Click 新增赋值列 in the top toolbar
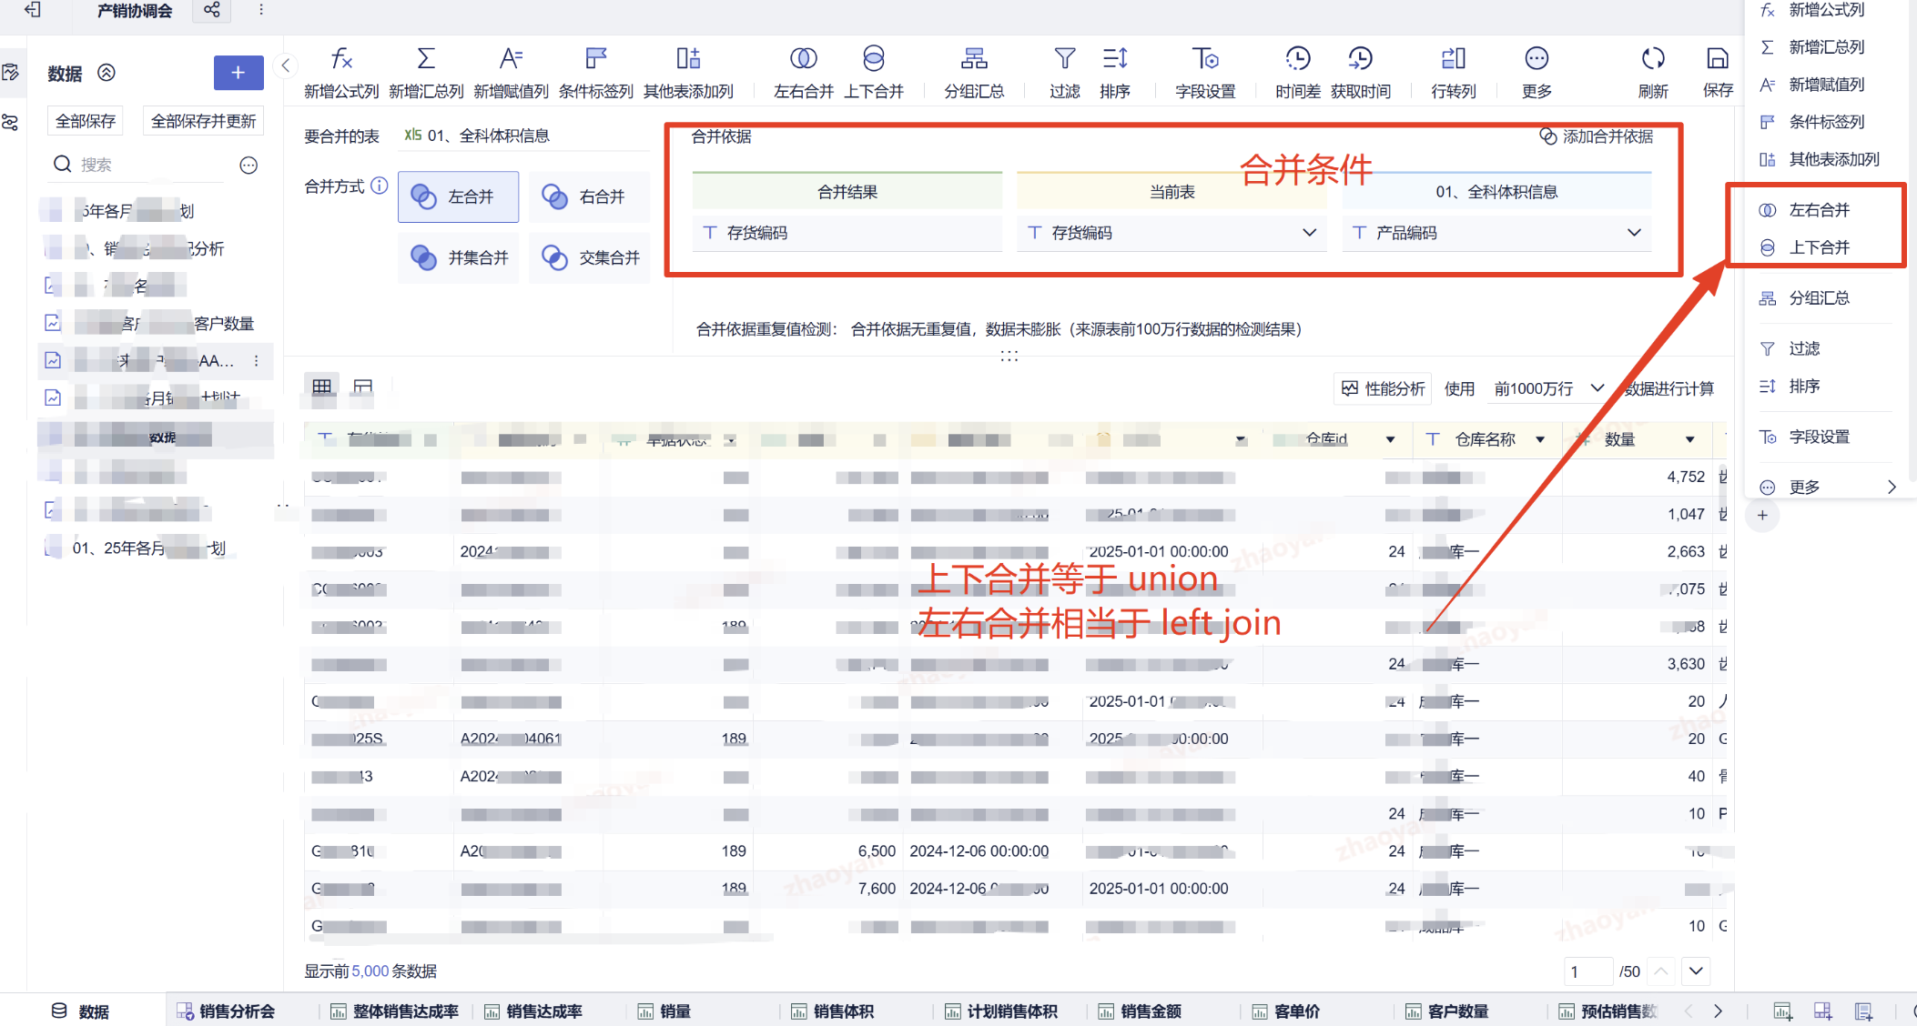The height and width of the screenshot is (1026, 1917). (511, 73)
